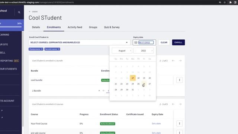The width and height of the screenshot is (238, 134).
Task: Click the Your First Course row name
Action: click(x=39, y=124)
